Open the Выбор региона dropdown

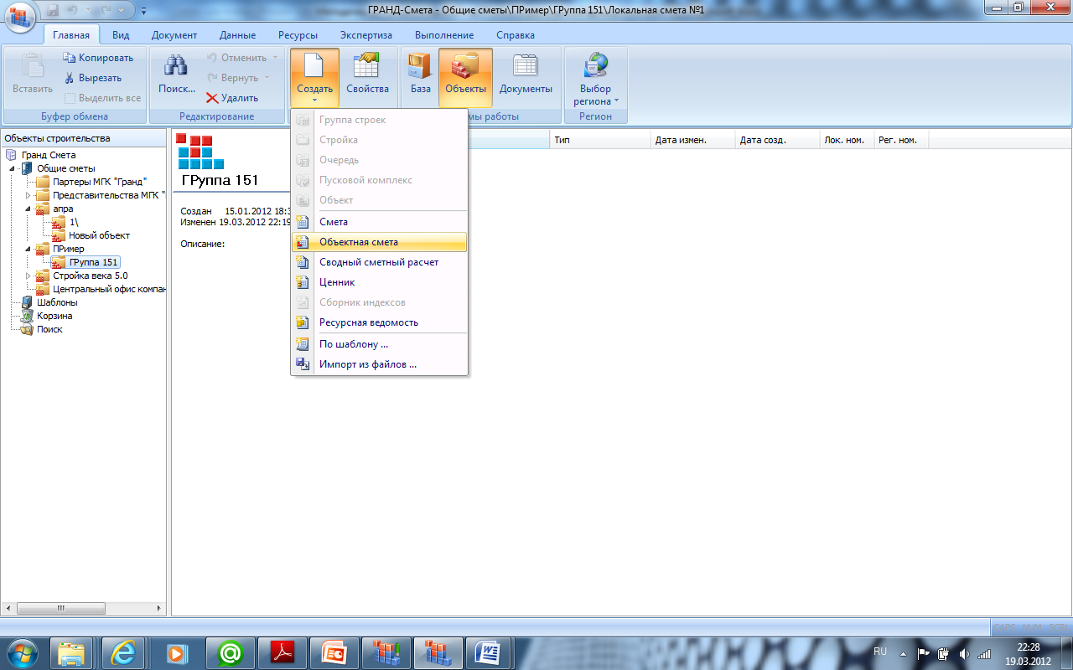(595, 79)
